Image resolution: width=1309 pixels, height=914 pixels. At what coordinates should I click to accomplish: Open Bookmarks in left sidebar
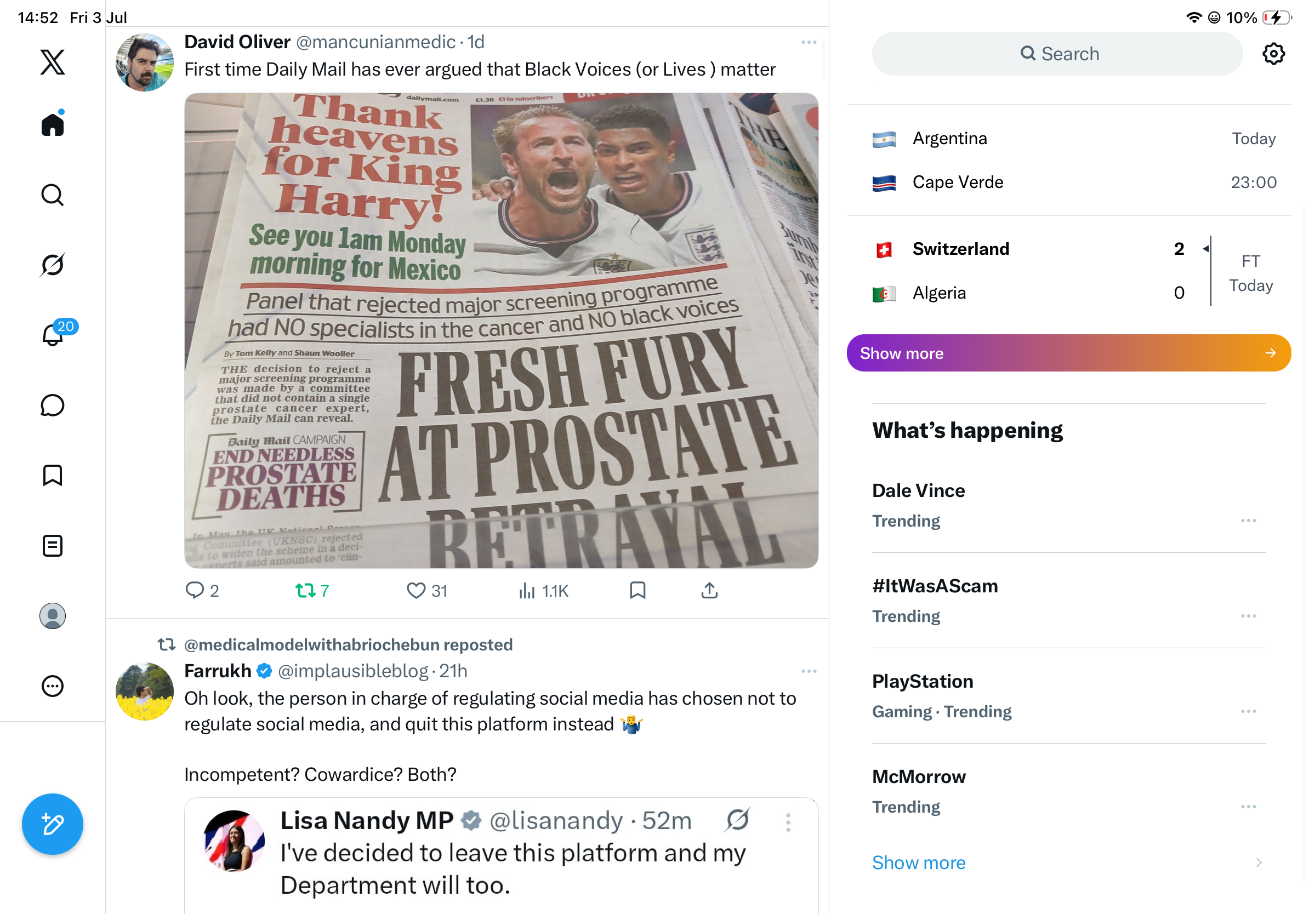(x=53, y=475)
